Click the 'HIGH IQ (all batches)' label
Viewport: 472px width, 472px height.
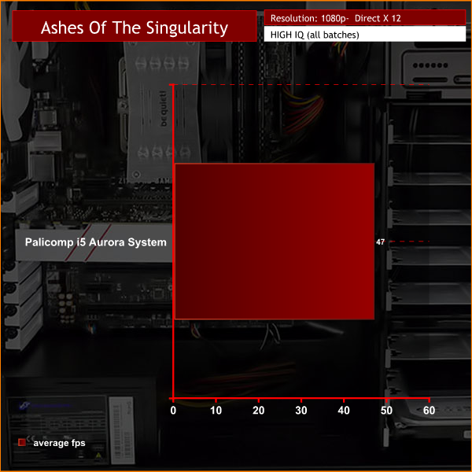[365, 35]
